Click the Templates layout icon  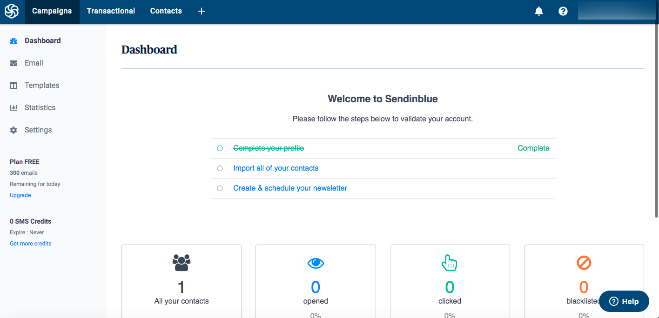point(13,86)
